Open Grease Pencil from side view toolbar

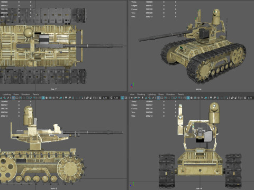(x=153, y=98)
